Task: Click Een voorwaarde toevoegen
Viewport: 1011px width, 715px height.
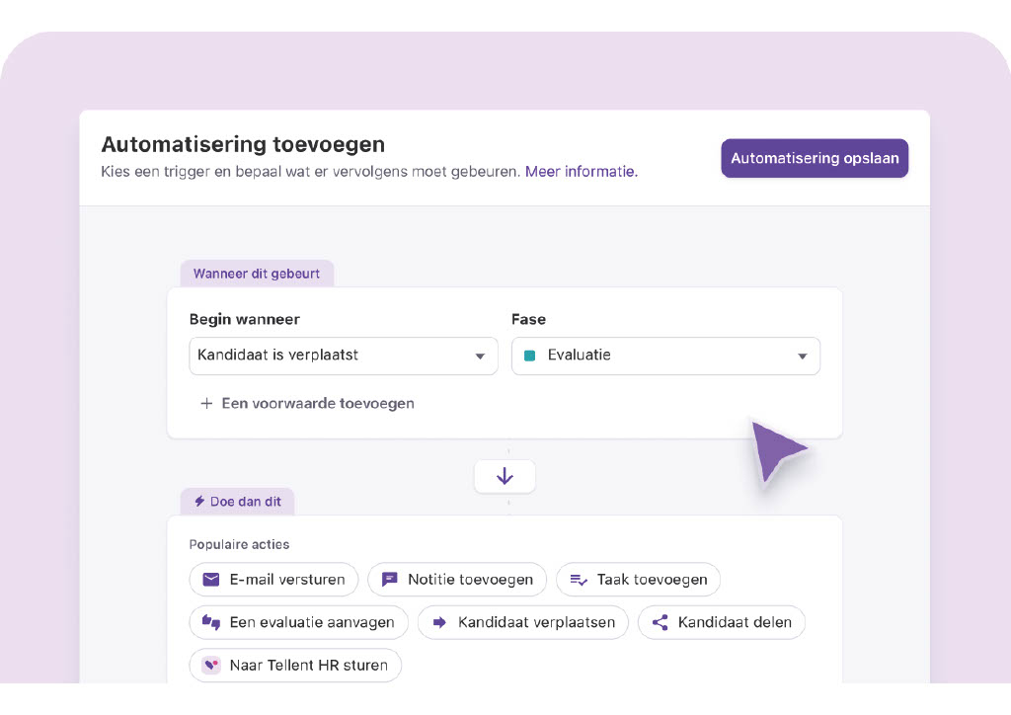Action: point(307,403)
